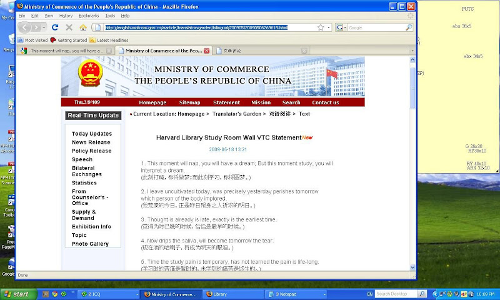Screen dimensions: 500x300
Task: Open the Statement nav link
Action: 226,102
